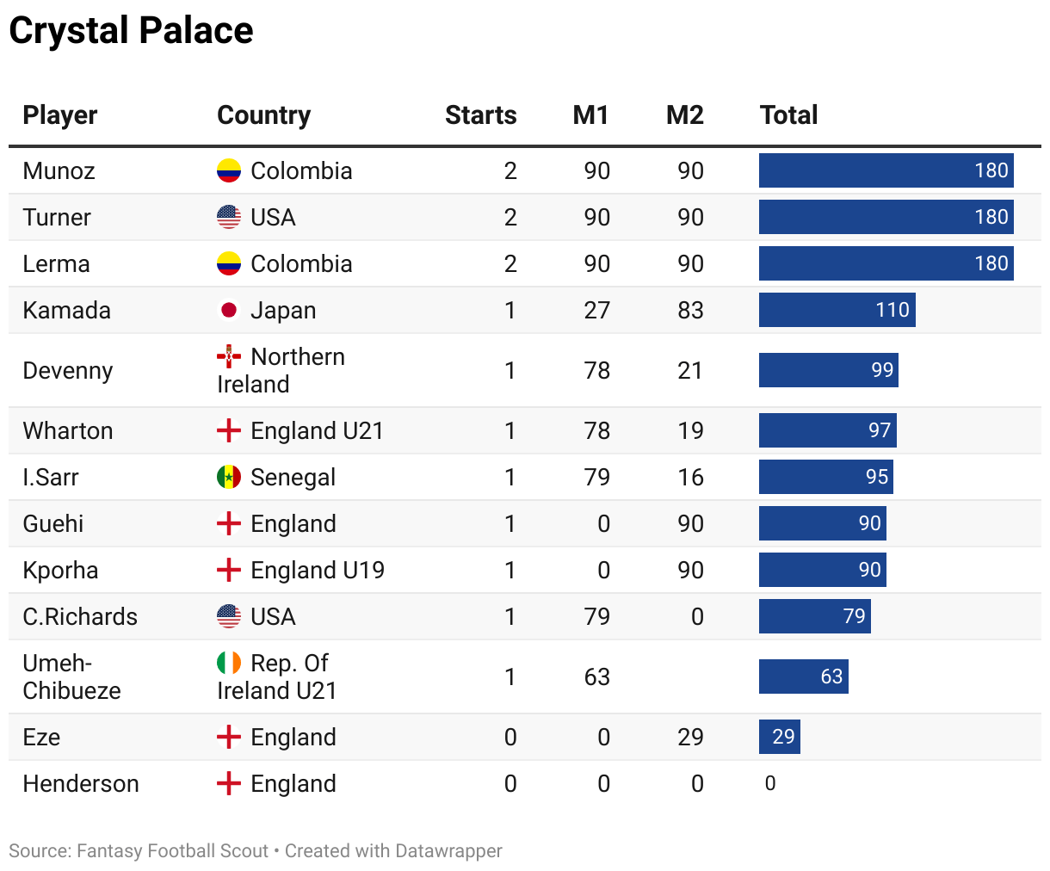
Task: Click the Japan flag next to Kamada
Action: [228, 310]
